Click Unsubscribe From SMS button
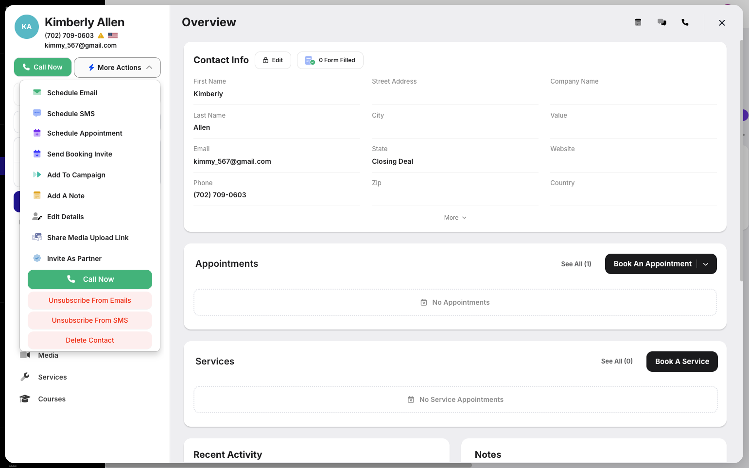The height and width of the screenshot is (468, 749). coord(90,320)
